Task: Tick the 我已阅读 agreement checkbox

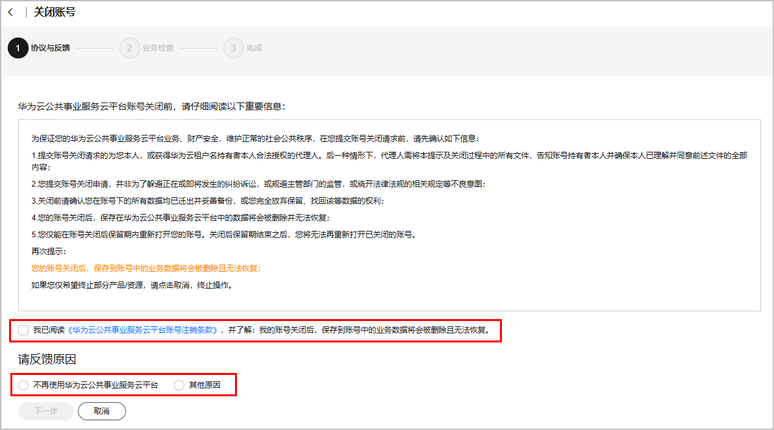Action: tap(23, 330)
